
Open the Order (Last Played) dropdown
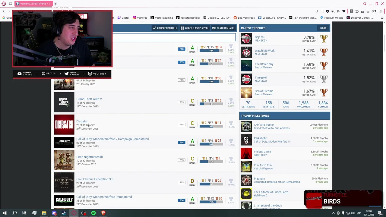pos(195,28)
